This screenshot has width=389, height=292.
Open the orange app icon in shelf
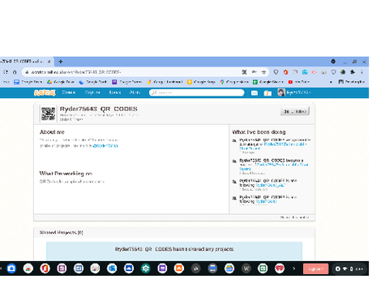[x=179, y=268]
